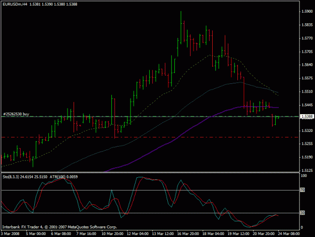Image resolution: width=315 pixels, height=237 pixels.
Task: Click the 1.5255 price axis label
Action: point(307,144)
